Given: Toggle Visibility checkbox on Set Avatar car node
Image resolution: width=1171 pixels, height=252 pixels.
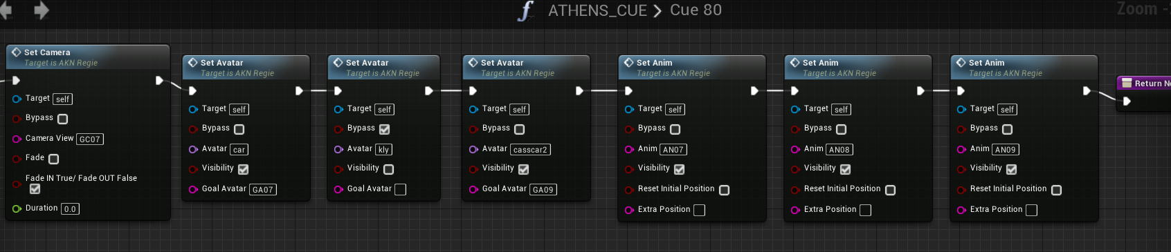Looking at the screenshot, I should 243,168.
